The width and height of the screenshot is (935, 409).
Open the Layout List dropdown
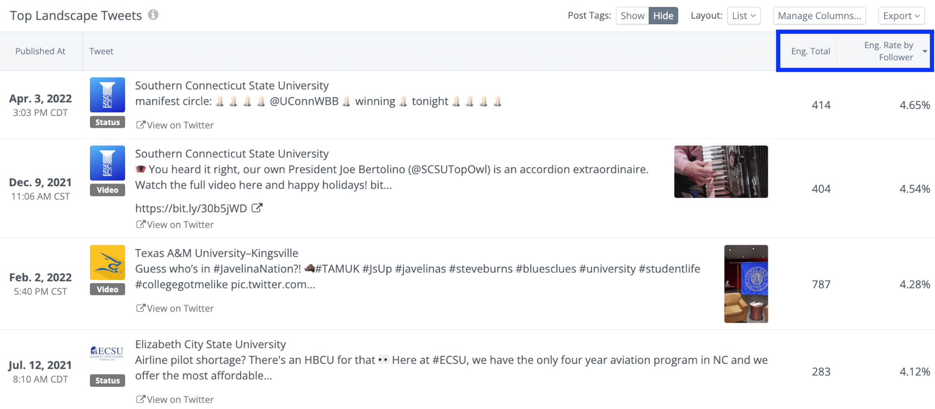click(x=743, y=16)
